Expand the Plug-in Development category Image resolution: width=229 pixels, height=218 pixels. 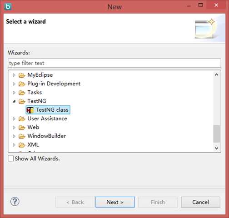pyautogui.click(x=14, y=84)
